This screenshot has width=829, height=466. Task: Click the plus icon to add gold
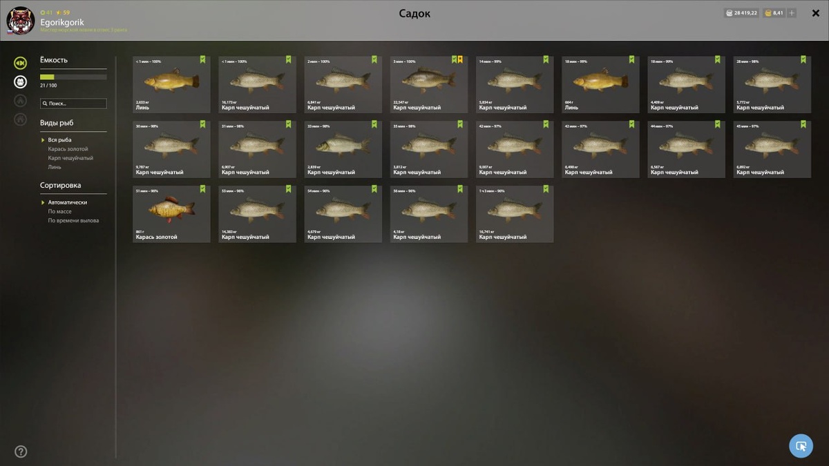792,13
